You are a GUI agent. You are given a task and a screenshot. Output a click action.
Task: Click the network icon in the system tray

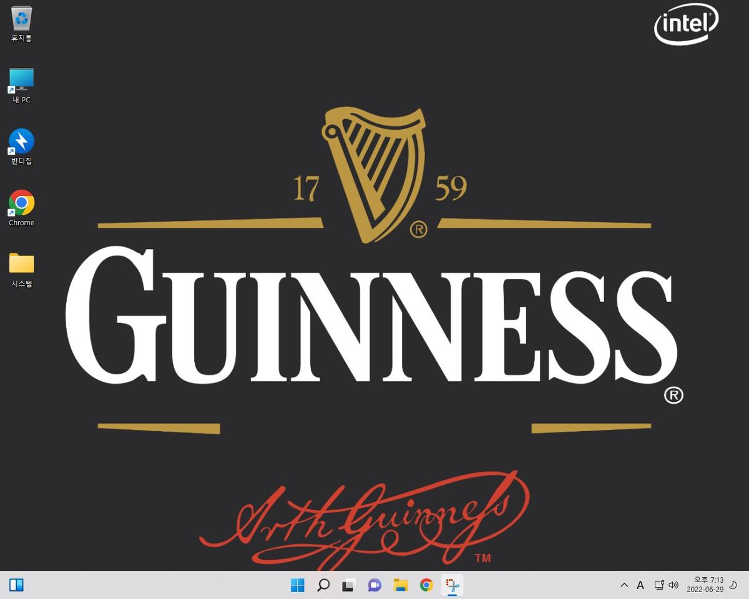(x=658, y=585)
